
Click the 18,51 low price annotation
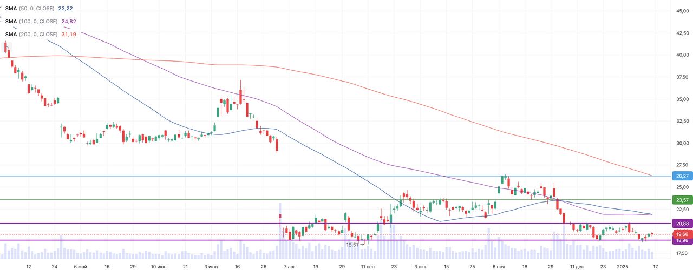(355, 245)
